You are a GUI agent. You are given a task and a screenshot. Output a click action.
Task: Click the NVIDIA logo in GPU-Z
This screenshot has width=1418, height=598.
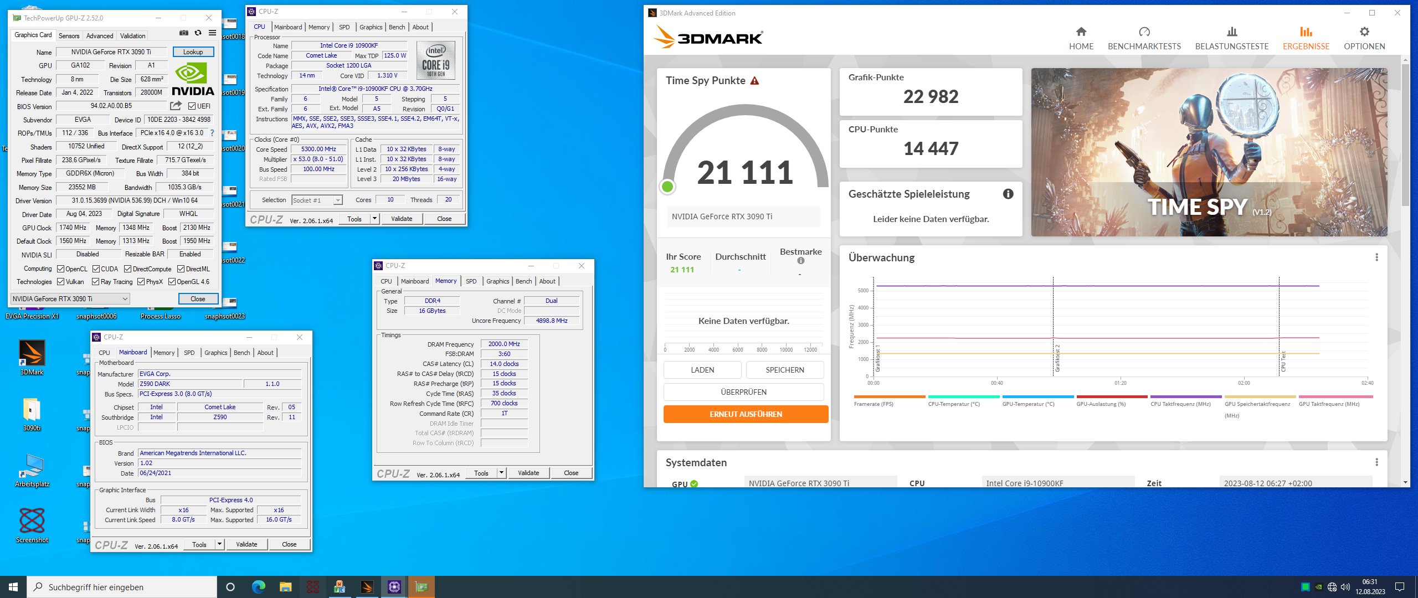pyautogui.click(x=193, y=79)
